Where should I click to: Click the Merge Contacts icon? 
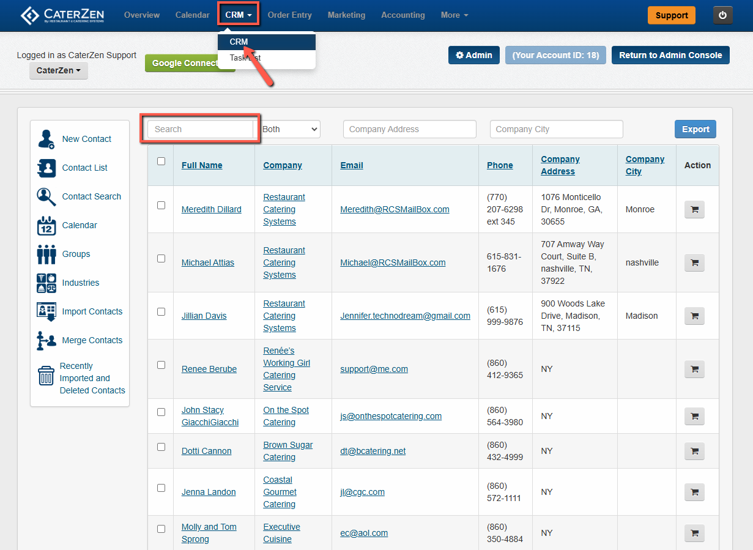[x=46, y=340]
